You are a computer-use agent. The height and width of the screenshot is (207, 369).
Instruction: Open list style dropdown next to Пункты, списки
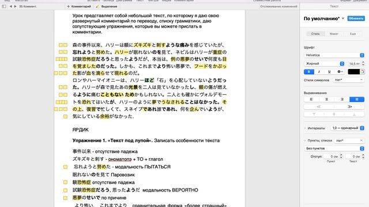click(x=349, y=140)
